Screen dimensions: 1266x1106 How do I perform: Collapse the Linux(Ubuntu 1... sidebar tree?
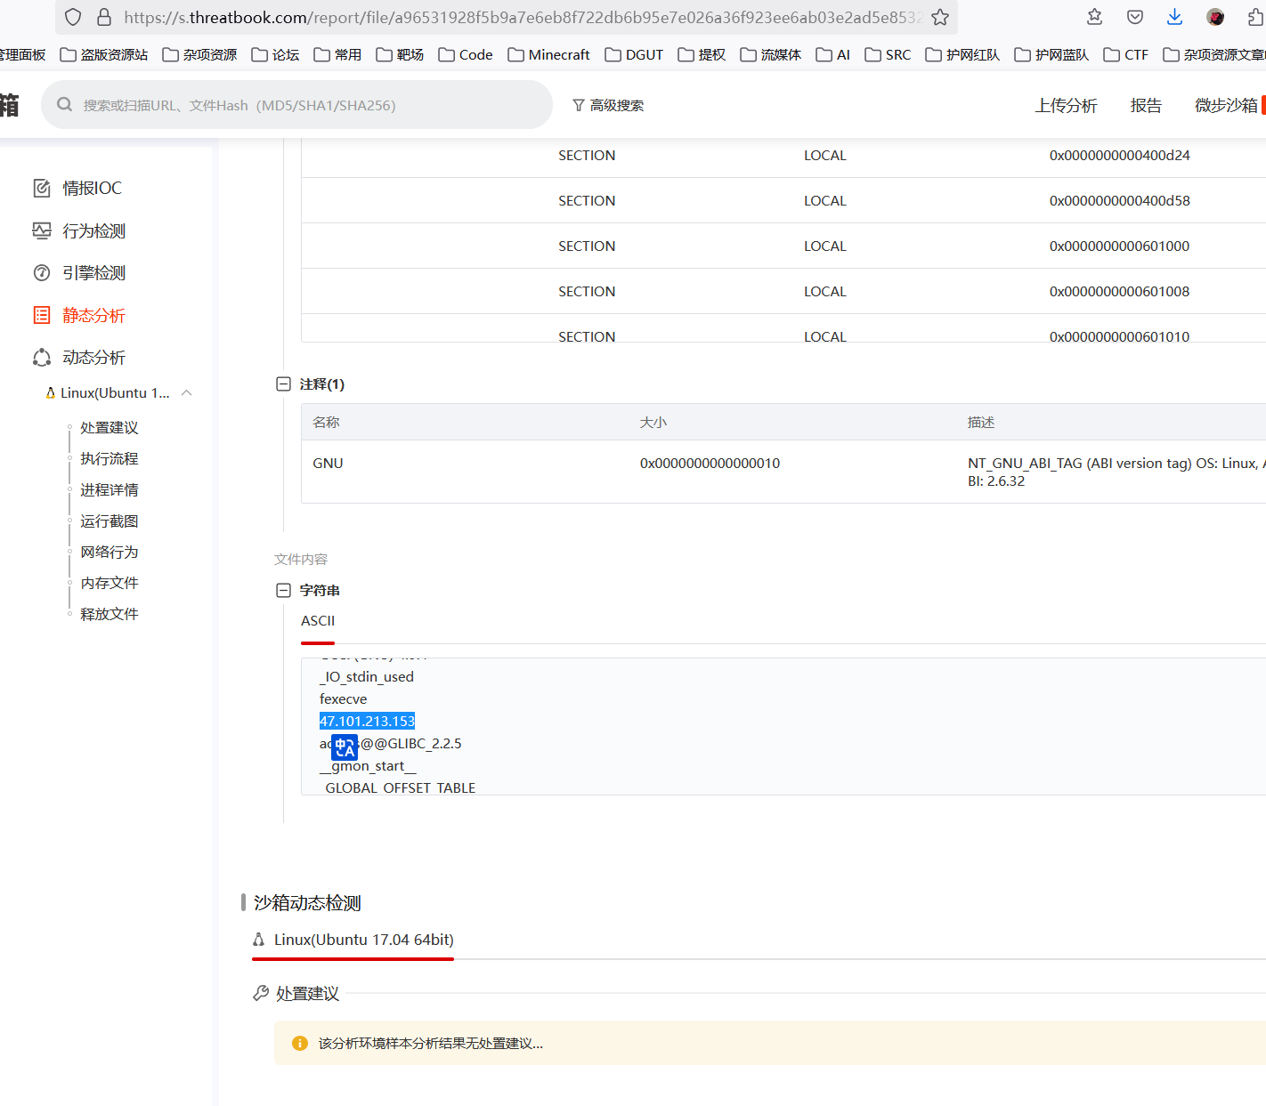(x=187, y=393)
